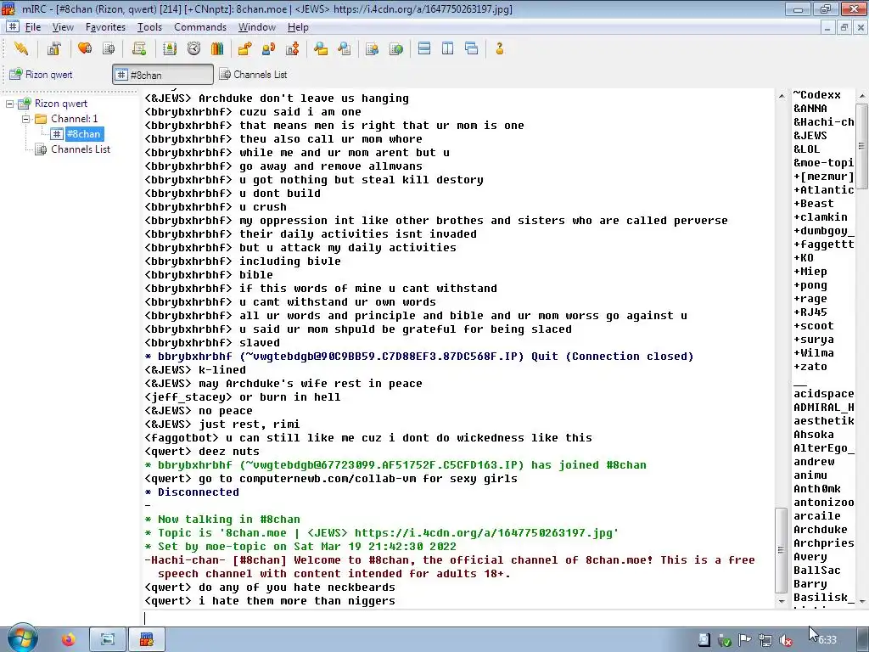Open mIRC Options with the hammer icon
Image resolution: width=869 pixels, height=652 pixels.
(x=53, y=48)
